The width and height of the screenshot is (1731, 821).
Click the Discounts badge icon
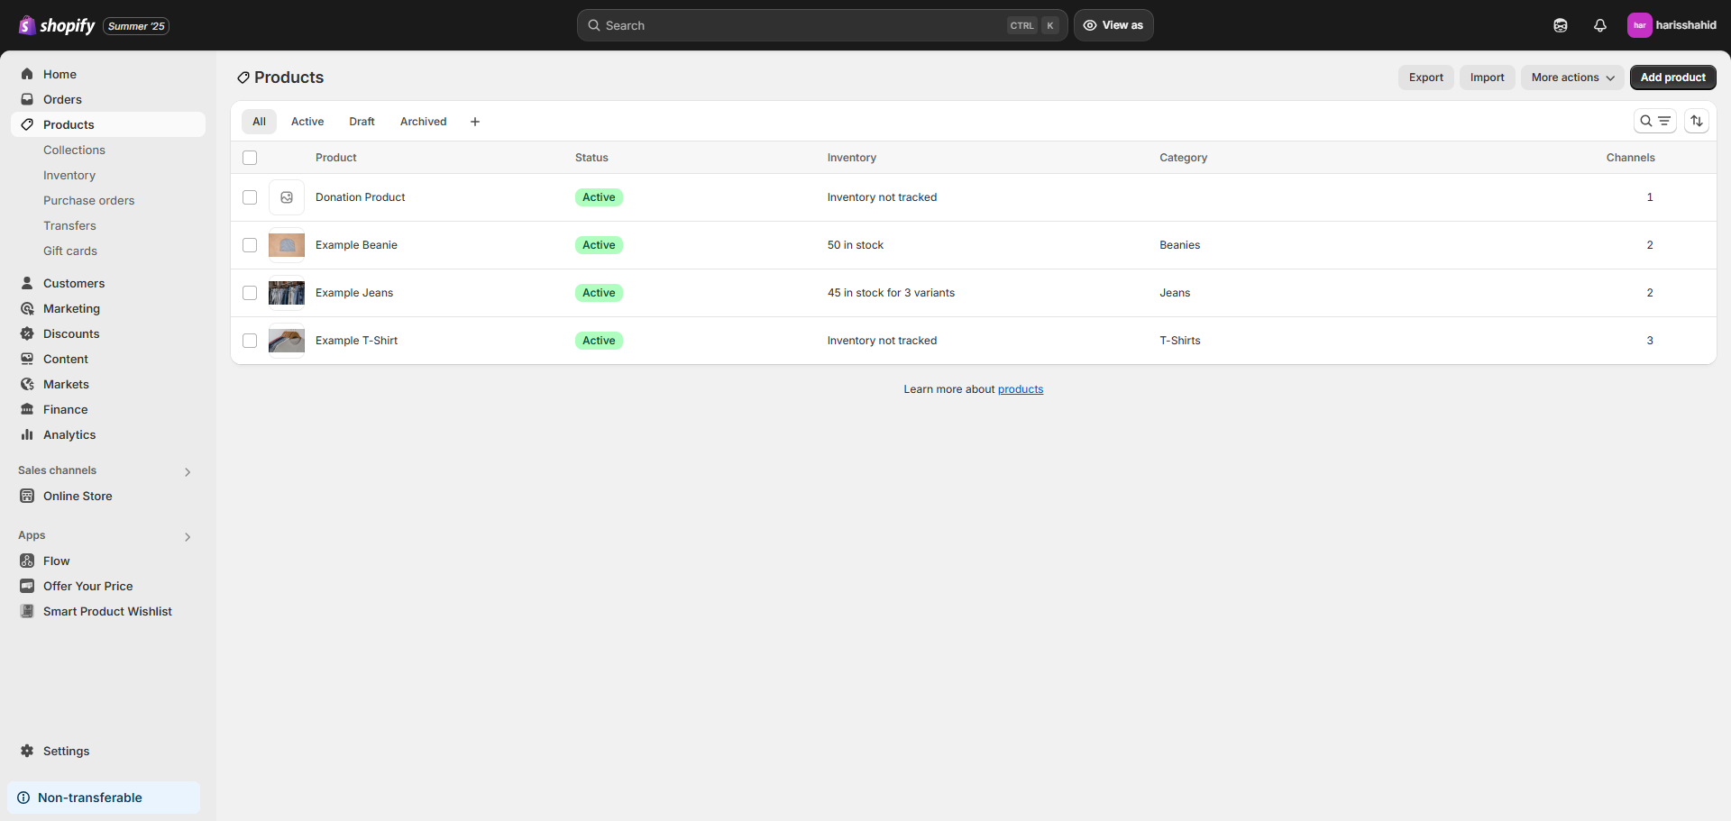tap(27, 333)
